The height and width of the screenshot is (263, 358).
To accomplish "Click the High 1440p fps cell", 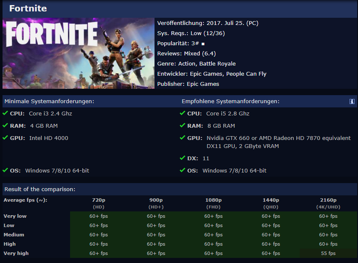I will coord(271,244).
